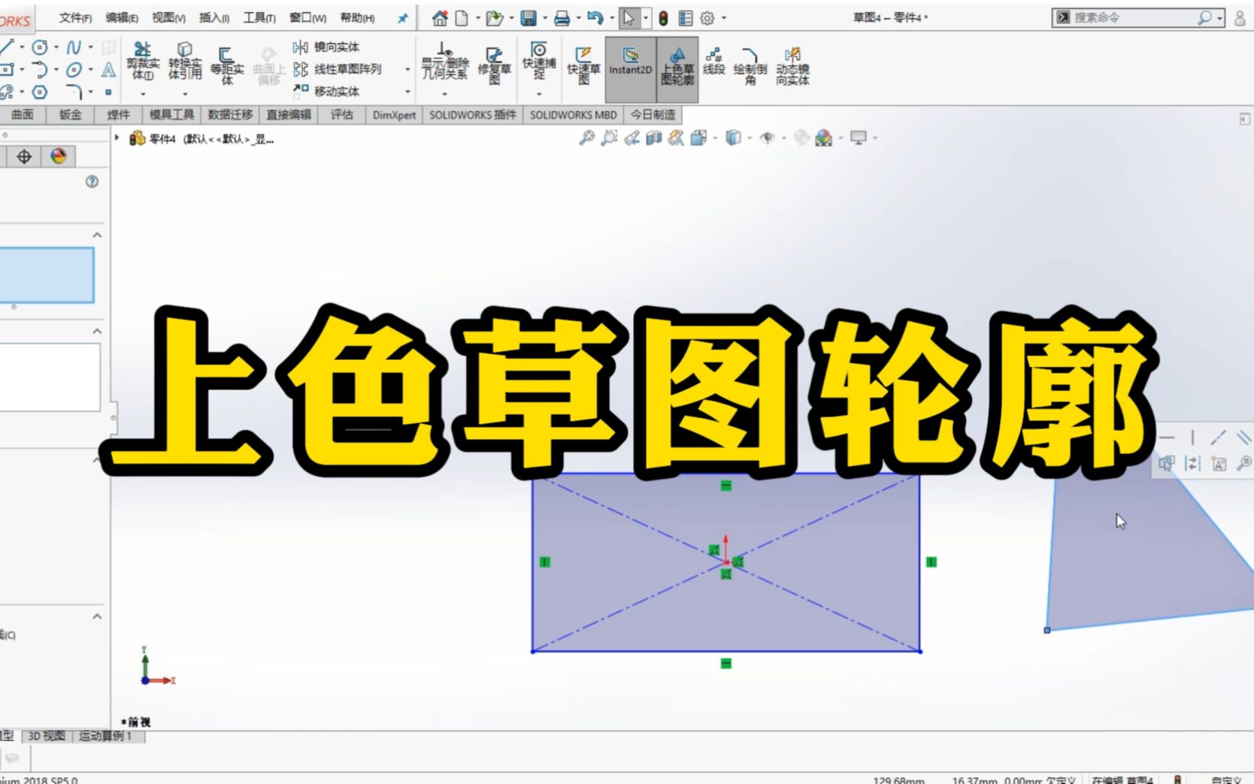Click the Rebuild traffic light icon
The height and width of the screenshot is (784, 1254).
[x=663, y=17]
